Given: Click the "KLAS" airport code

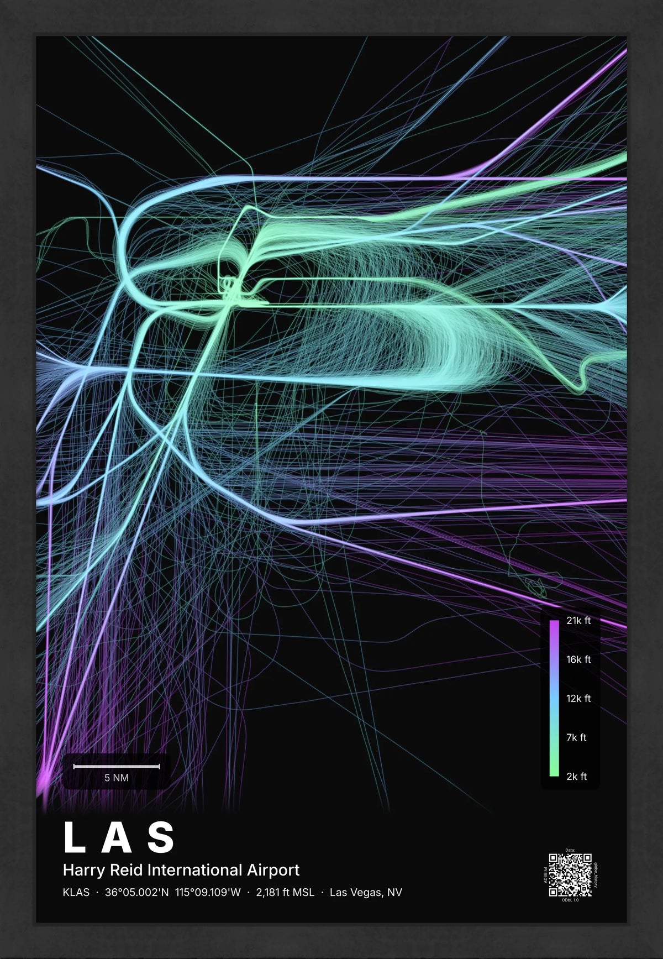Looking at the screenshot, I should click(x=76, y=892).
